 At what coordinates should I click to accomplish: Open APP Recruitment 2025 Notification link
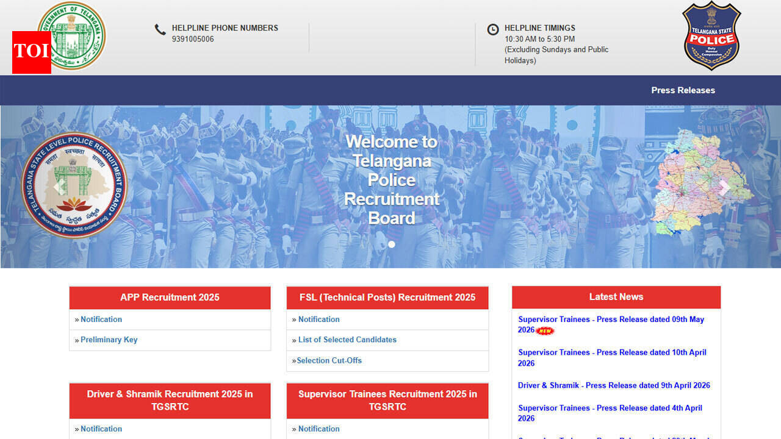pyautogui.click(x=101, y=319)
